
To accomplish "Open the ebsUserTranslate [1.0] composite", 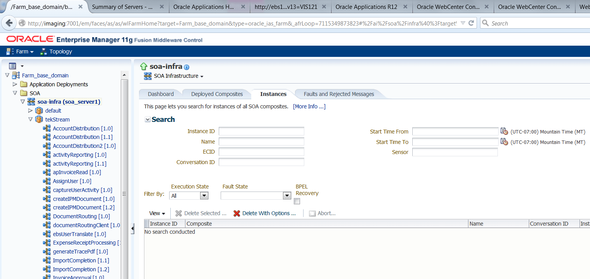I will point(79,234).
